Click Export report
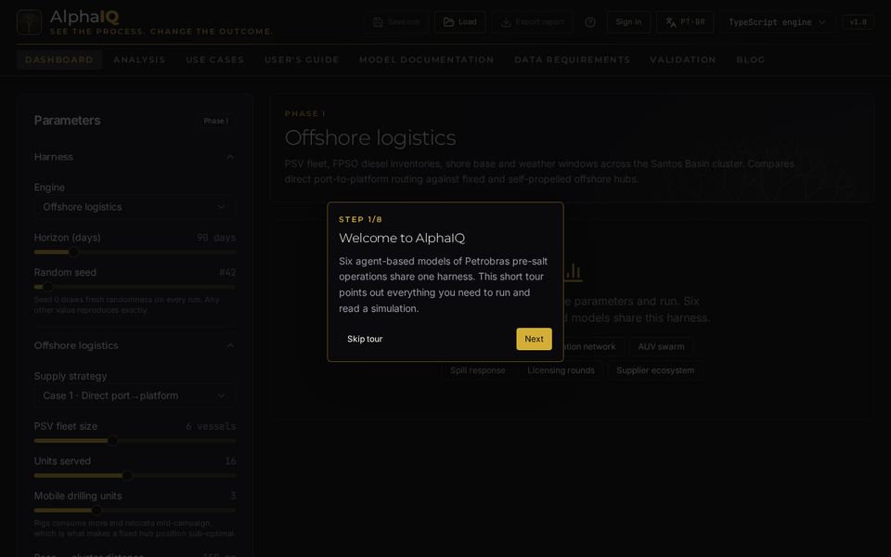 pyautogui.click(x=533, y=22)
